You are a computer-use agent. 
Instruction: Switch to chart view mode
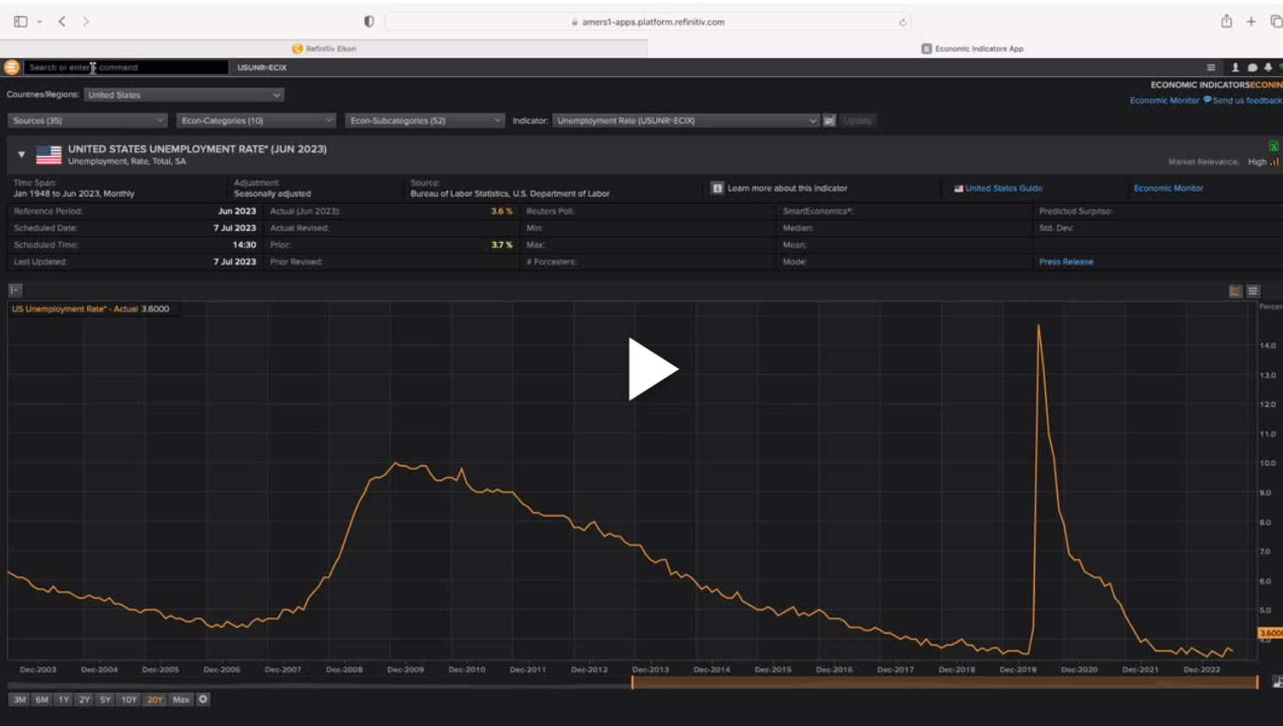(x=1236, y=291)
